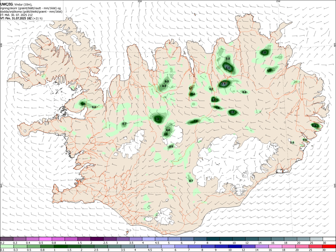The width and height of the screenshot is (336, 252).
Task: Select the 6 periwinkle swatch in the rain legend row
Action: (181, 246)
